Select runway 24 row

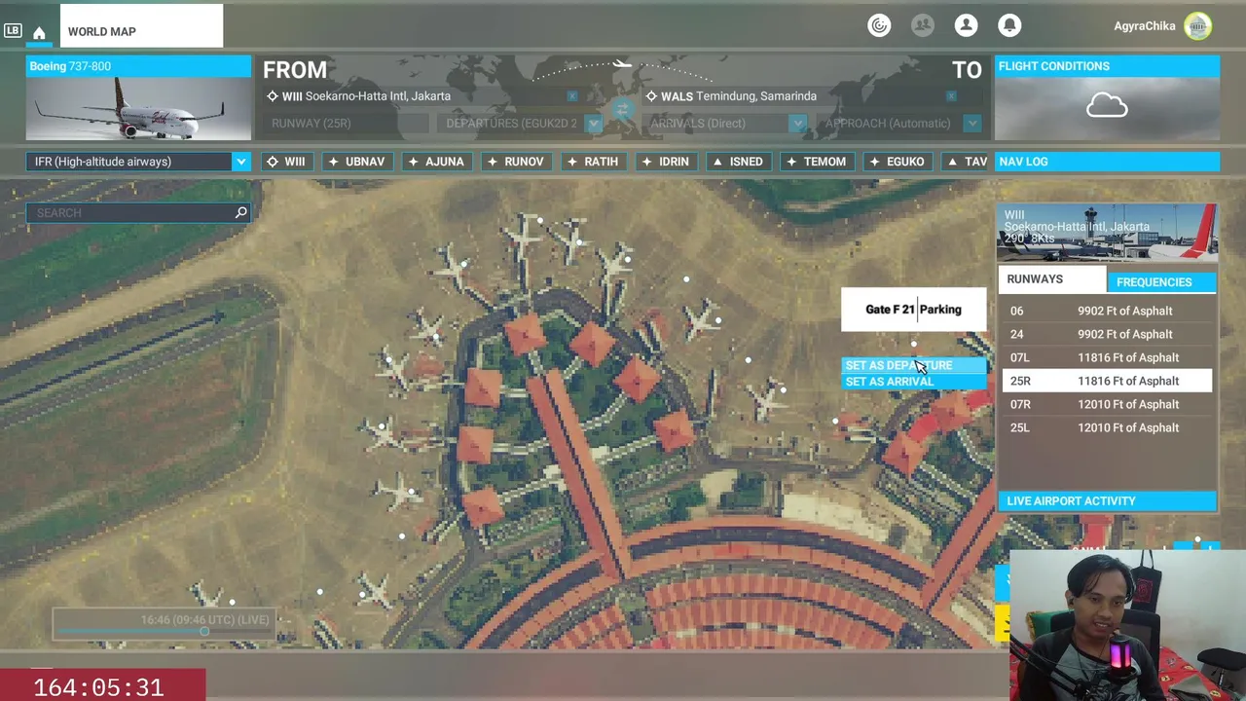click(1107, 334)
